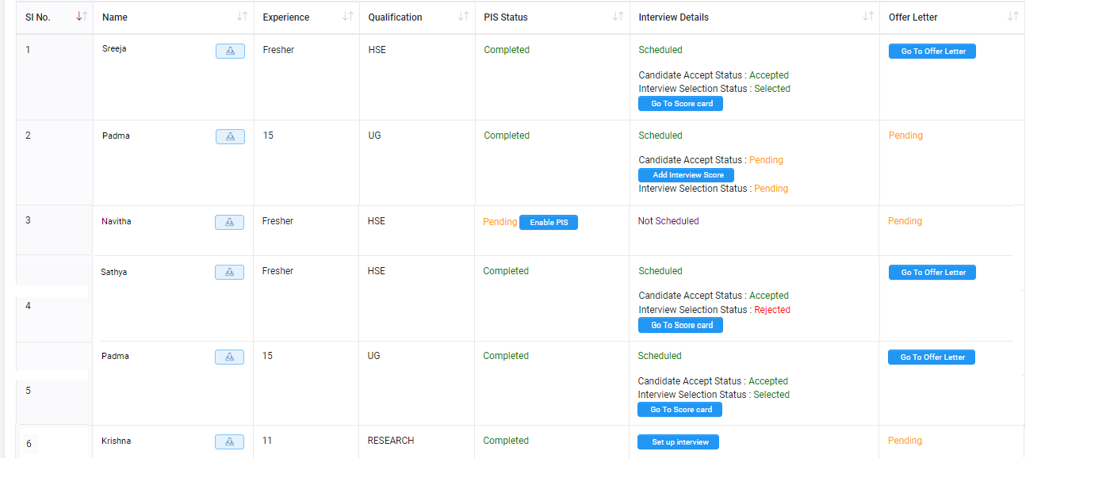This screenshot has height=493, width=1110.
Task: Open Go To Score card for Padma row 5
Action: (679, 409)
